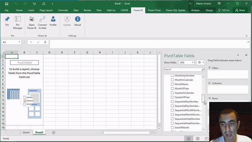Viewport: 252px width, 142px height.
Task: Check the MonthInCalendar field
Action: pyautogui.click(x=172, y=80)
